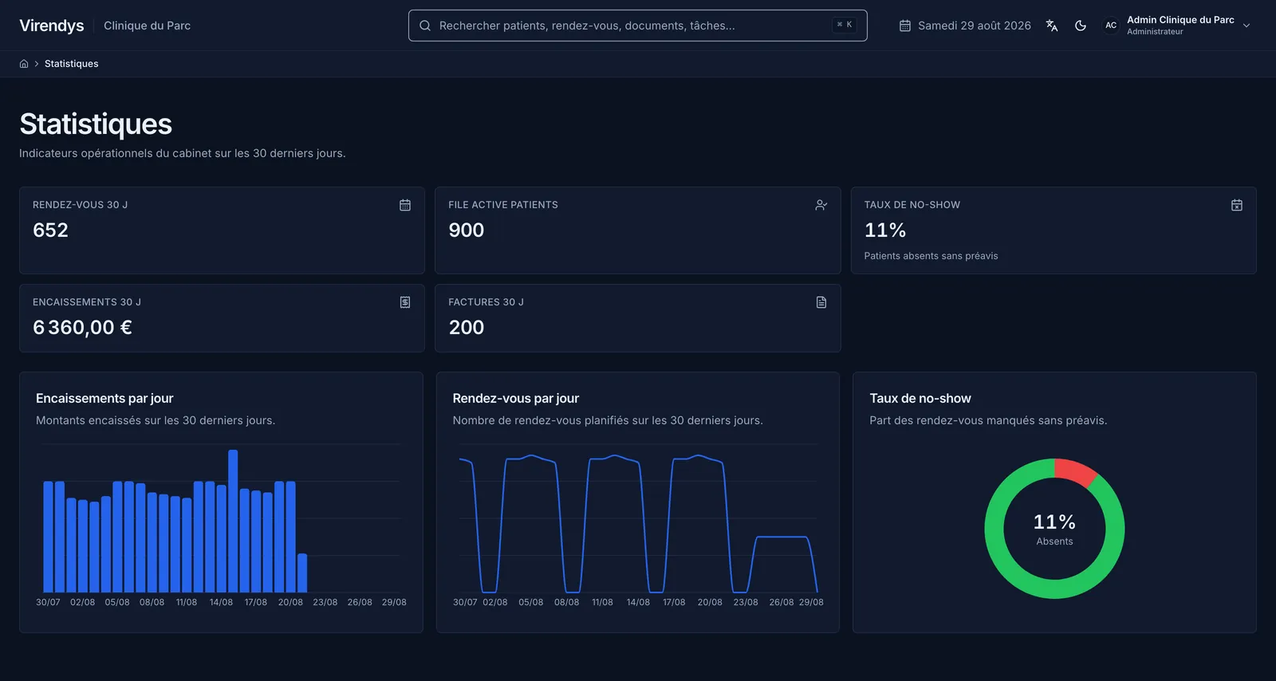Click the Rendez-vous par jour chart title
This screenshot has height=681, width=1276.
click(516, 399)
